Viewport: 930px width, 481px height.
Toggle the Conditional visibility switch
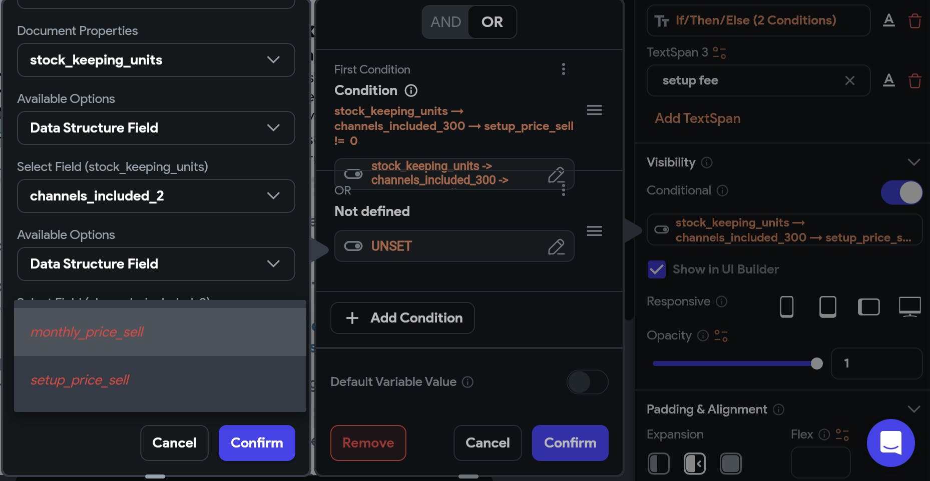[x=901, y=192]
